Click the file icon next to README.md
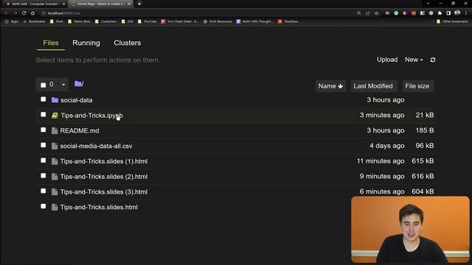 pos(55,131)
